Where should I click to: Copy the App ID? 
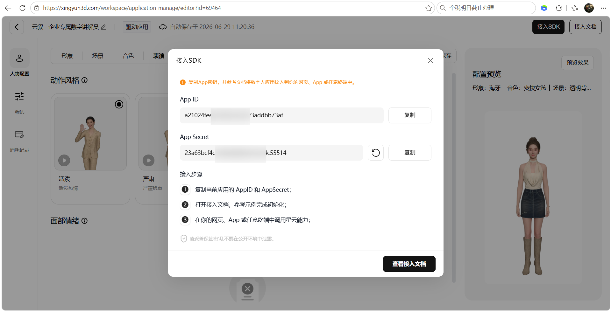coord(410,115)
